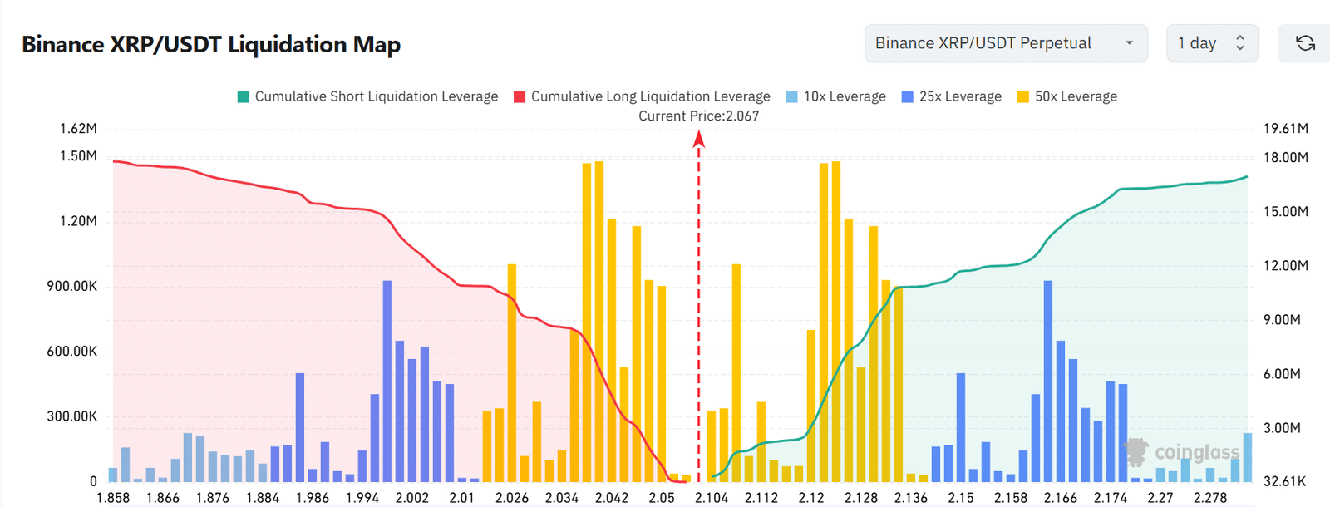Click the 2.104 label on the x-axis
Screen dimensions: 1330x507
point(712,498)
